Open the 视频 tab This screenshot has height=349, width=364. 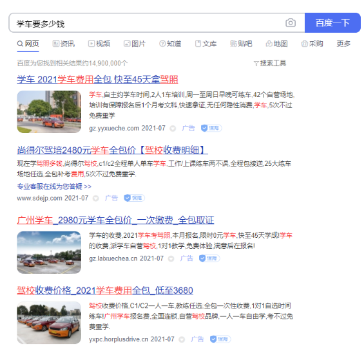(99, 44)
